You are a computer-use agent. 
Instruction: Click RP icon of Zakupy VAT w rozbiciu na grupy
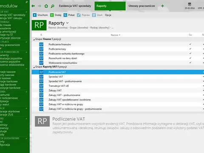[x=41, y=105]
